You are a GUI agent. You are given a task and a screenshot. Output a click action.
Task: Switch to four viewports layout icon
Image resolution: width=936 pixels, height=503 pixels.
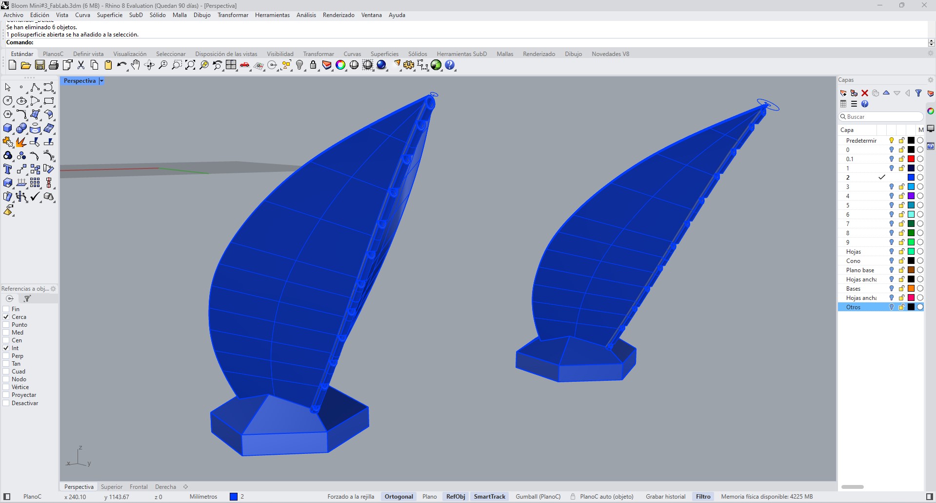pos(231,65)
